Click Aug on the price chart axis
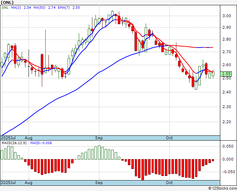 tap(29, 138)
